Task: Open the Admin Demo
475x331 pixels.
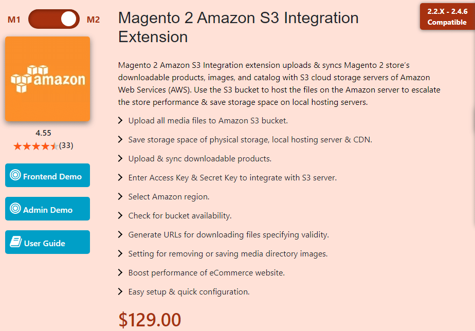Action: point(47,209)
